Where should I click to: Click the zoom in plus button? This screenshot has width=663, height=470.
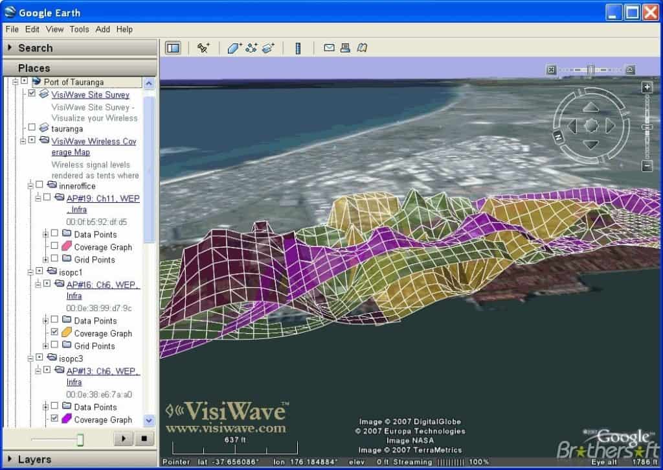point(647,88)
